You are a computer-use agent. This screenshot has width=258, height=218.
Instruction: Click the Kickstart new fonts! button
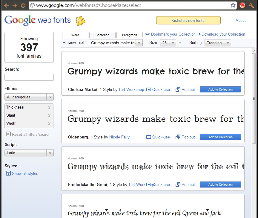(188, 20)
